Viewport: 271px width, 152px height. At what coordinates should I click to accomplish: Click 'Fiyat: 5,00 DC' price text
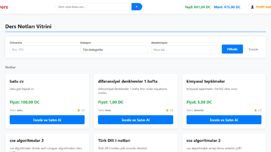point(199,102)
